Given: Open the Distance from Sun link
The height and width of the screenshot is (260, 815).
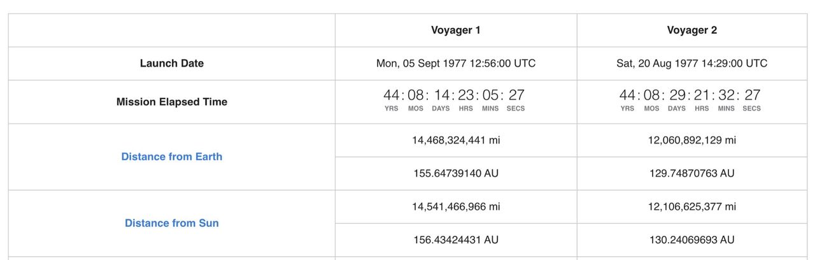Looking at the screenshot, I should click(172, 223).
